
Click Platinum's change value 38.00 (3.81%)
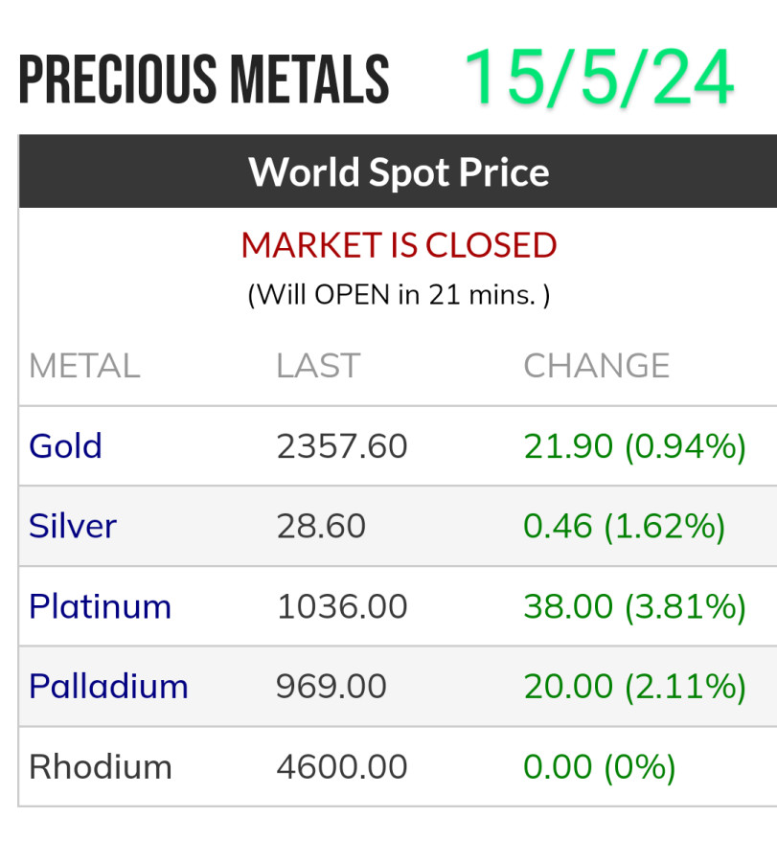point(634,606)
